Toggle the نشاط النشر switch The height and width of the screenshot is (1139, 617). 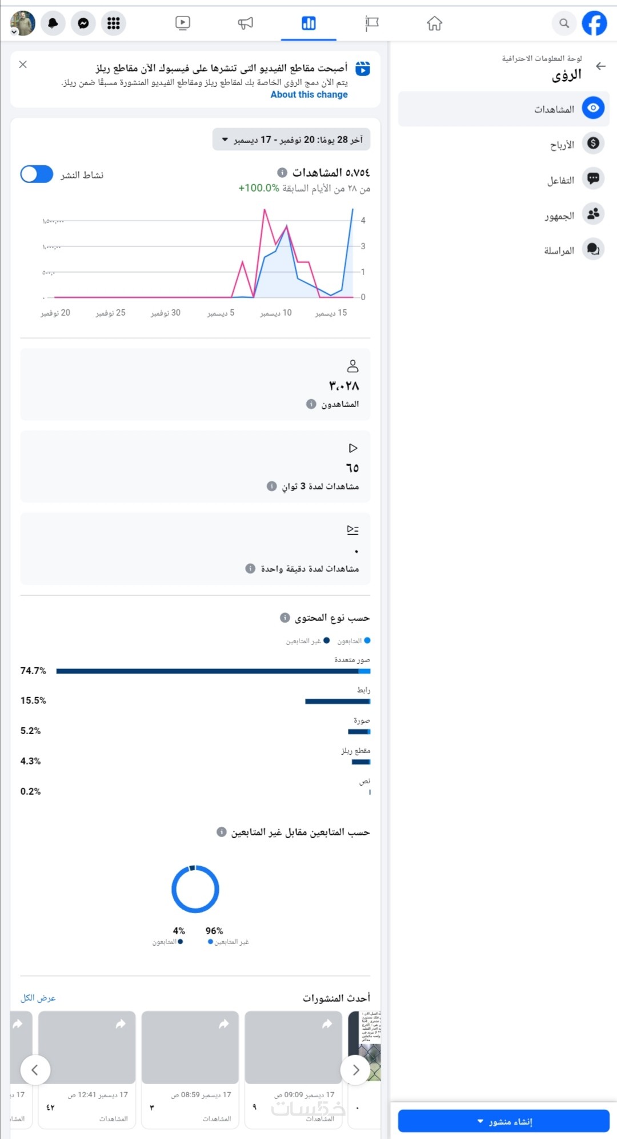point(37,174)
